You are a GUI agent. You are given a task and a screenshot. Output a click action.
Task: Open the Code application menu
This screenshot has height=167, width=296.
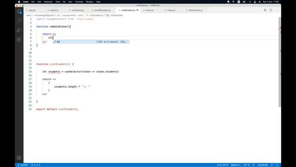[26, 2]
